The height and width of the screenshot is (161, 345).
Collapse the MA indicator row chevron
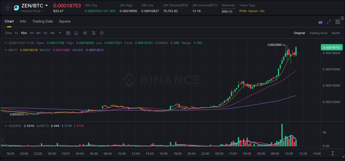(6, 50)
